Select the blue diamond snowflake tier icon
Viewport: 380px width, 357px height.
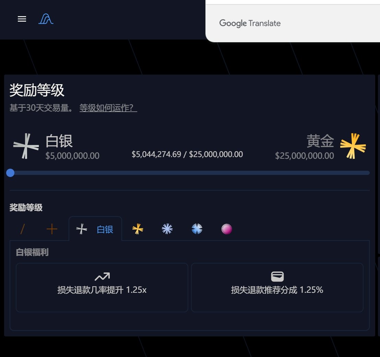196,228
